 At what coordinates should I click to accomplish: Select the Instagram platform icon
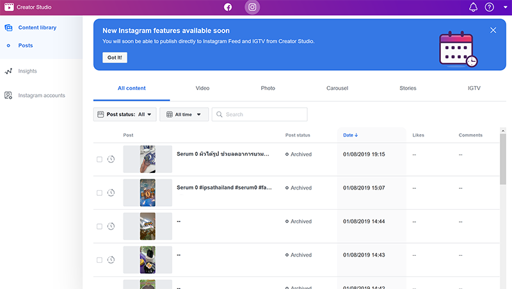(x=252, y=7)
